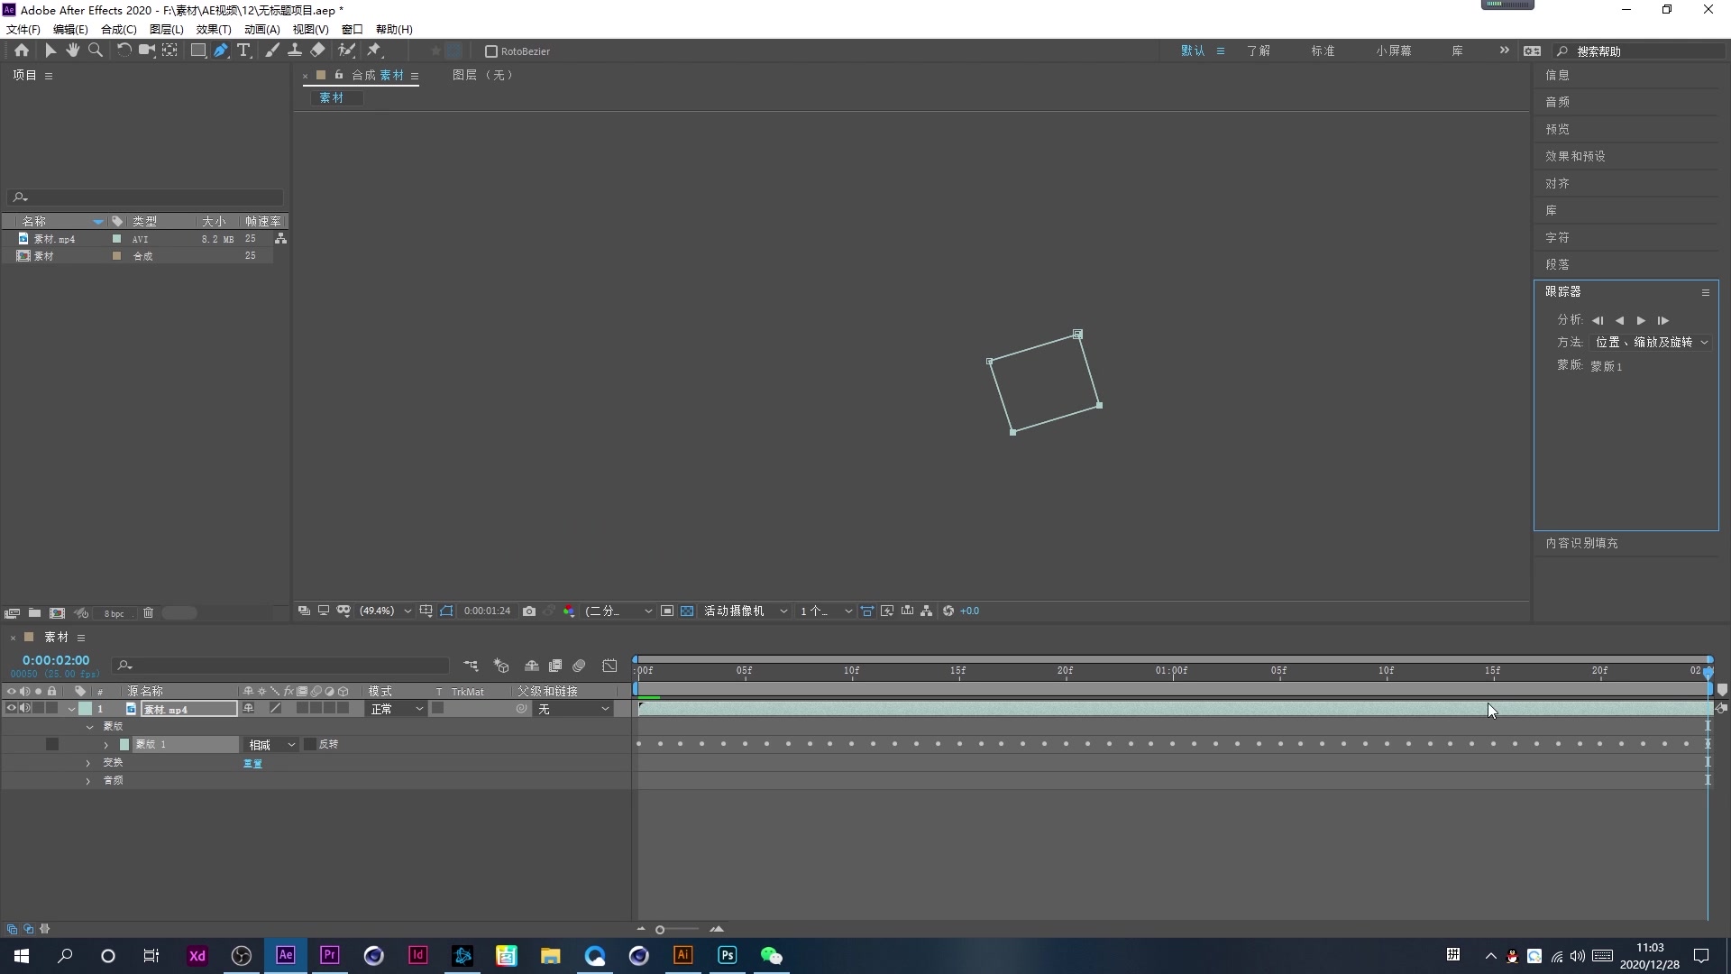1731x974 pixels.
Task: Select the Puppet Pin tool
Action: [375, 51]
